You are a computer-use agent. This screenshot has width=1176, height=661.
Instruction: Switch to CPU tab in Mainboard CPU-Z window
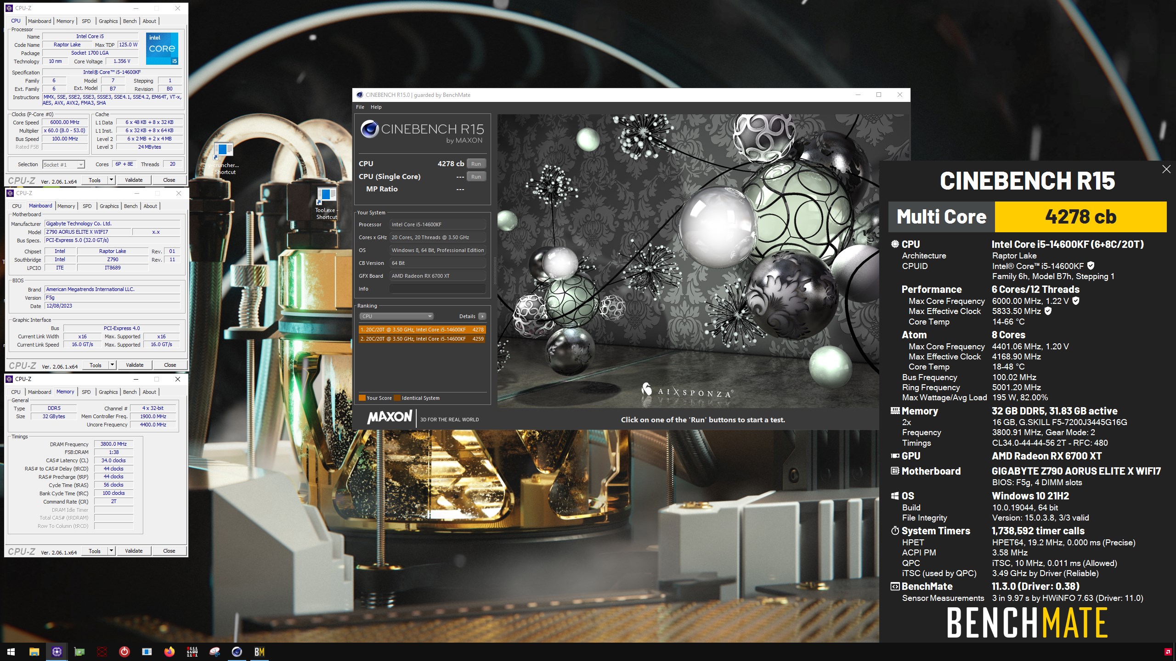click(17, 206)
